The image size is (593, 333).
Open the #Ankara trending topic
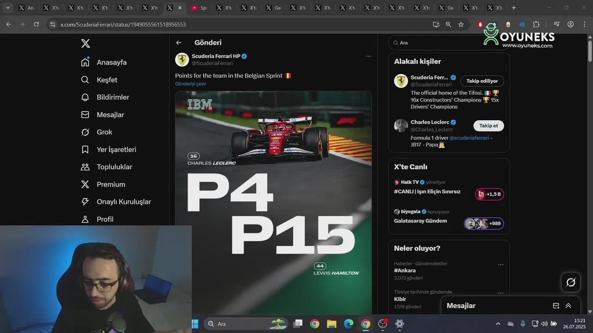(x=405, y=271)
